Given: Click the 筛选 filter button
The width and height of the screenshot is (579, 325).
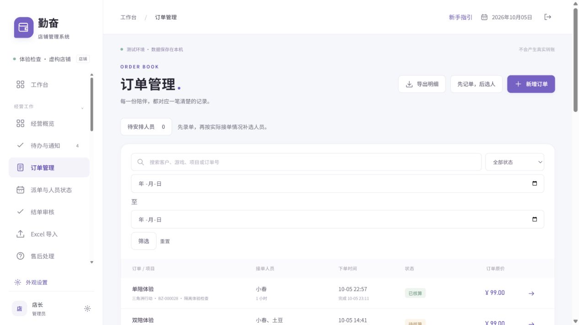Looking at the screenshot, I should [x=144, y=241].
